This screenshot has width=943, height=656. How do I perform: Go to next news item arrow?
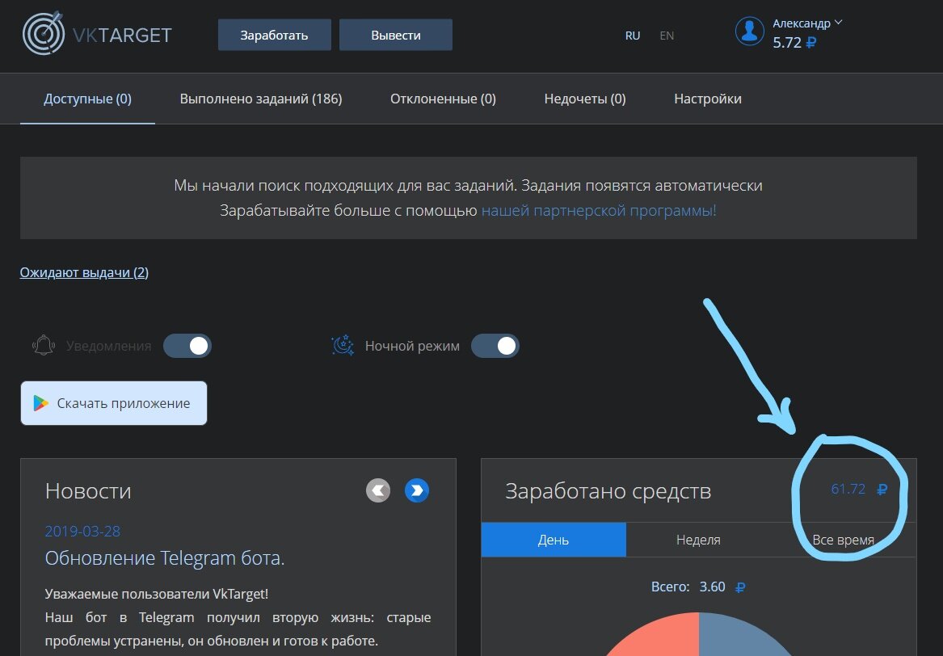(417, 490)
